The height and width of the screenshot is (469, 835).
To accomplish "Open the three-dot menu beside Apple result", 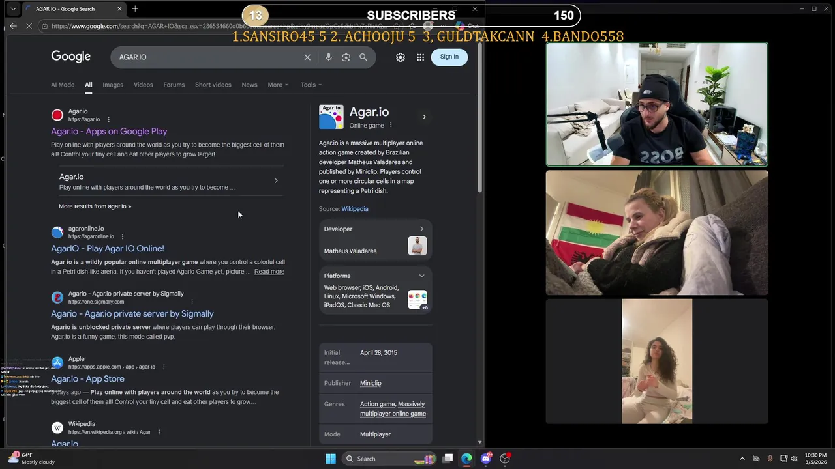I will coord(163,367).
